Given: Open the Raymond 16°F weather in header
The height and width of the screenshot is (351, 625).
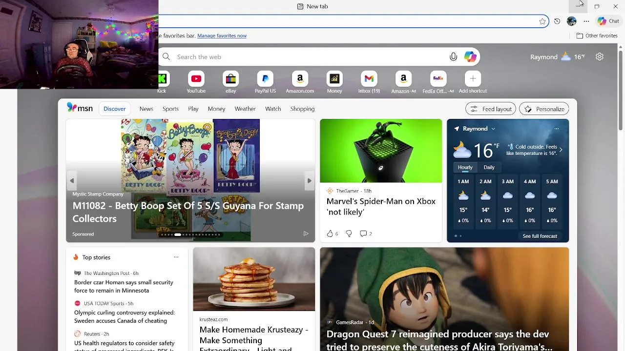Looking at the screenshot, I should point(557,57).
